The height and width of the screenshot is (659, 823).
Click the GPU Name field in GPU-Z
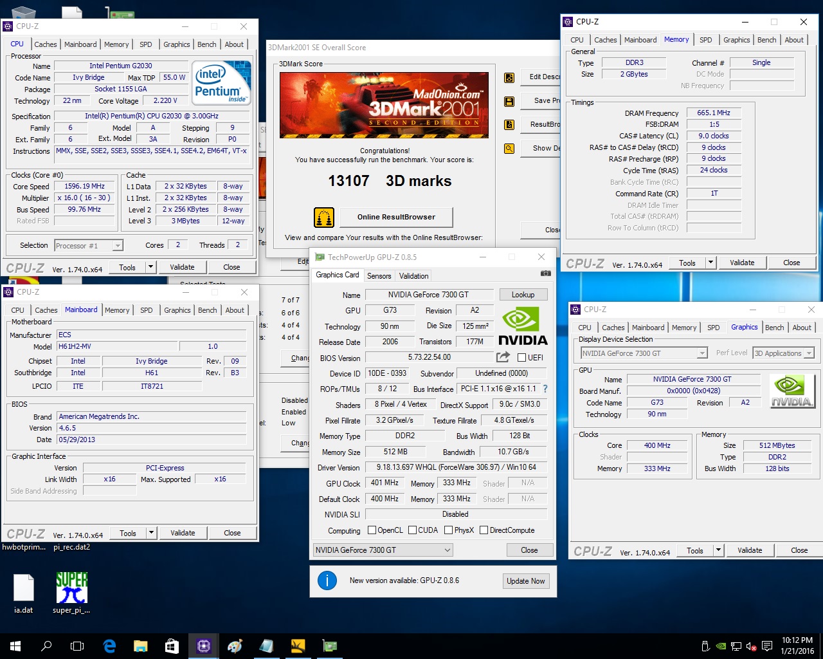click(428, 295)
